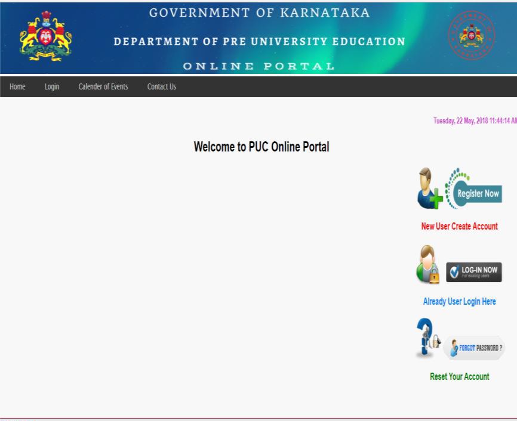This screenshot has height=421, width=517.
Task: Follow the New User Create Account link
Action: coord(459,227)
